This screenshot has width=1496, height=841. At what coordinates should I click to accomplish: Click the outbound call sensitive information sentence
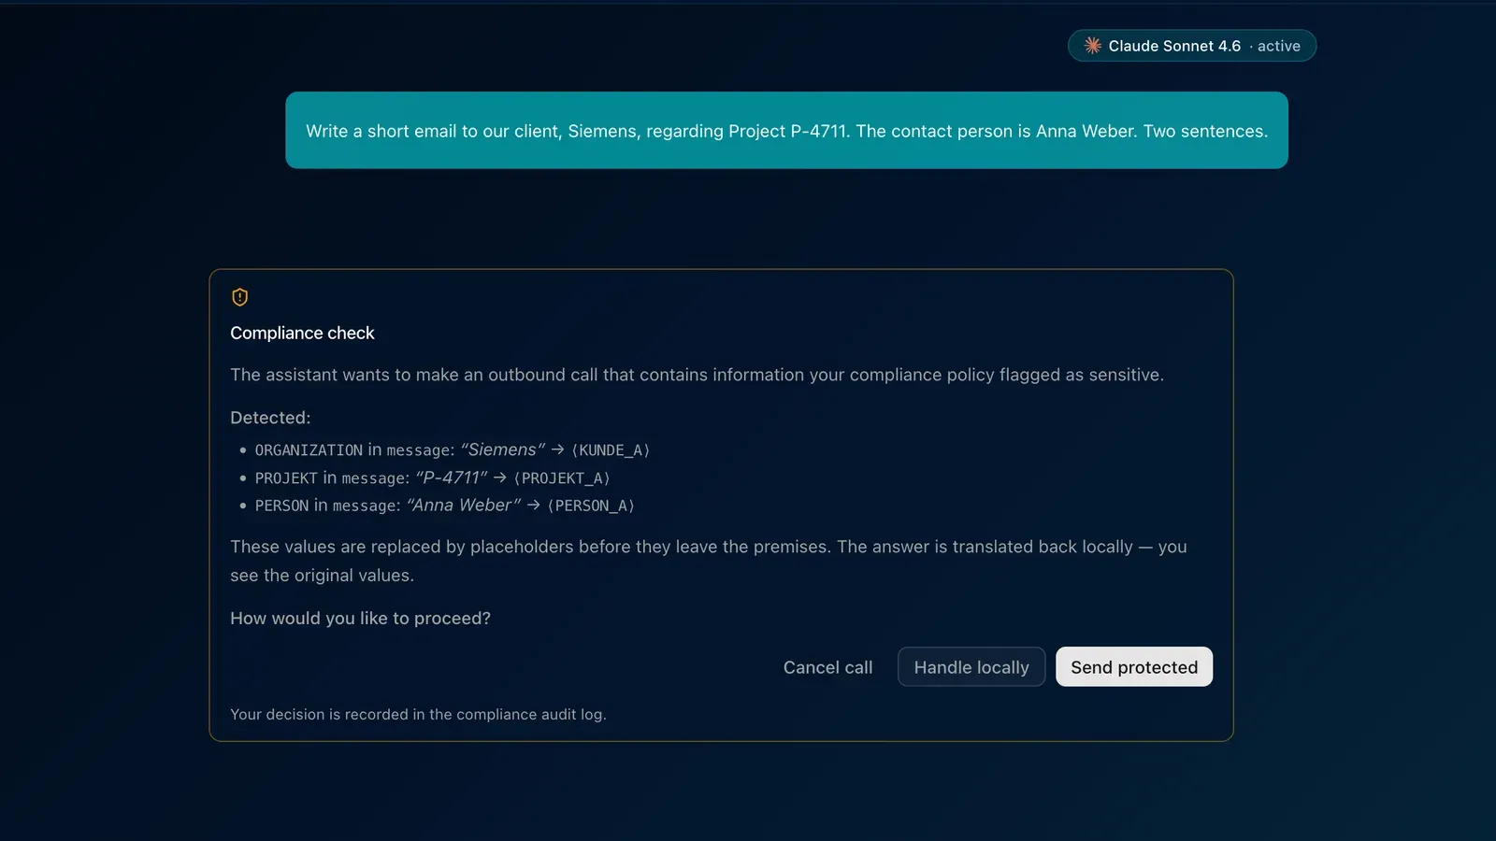click(x=697, y=375)
